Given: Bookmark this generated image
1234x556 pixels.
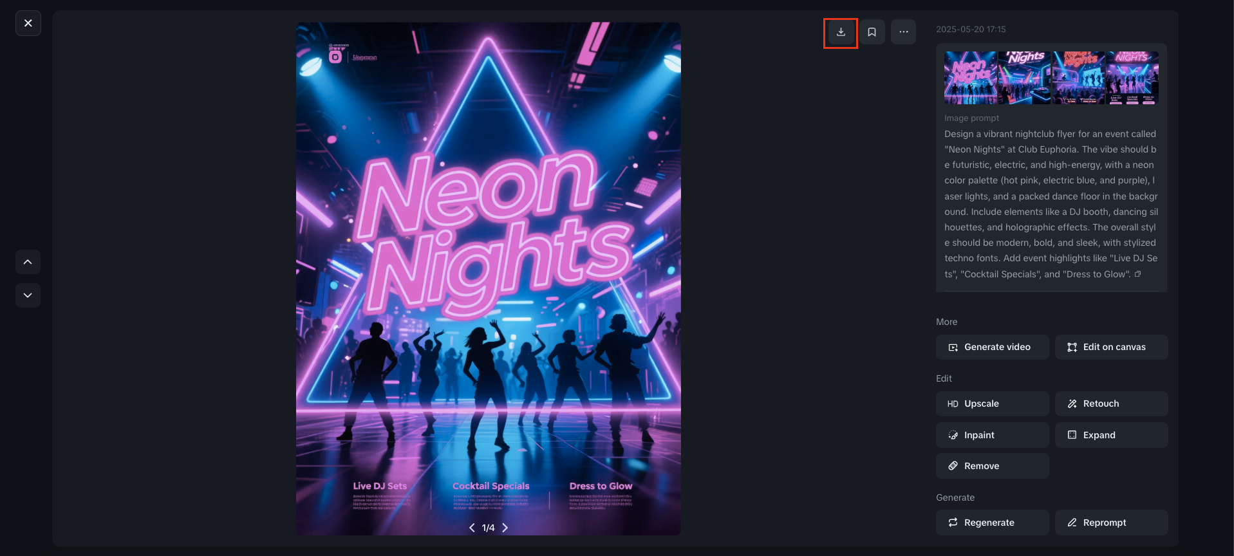Looking at the screenshot, I should tap(872, 32).
